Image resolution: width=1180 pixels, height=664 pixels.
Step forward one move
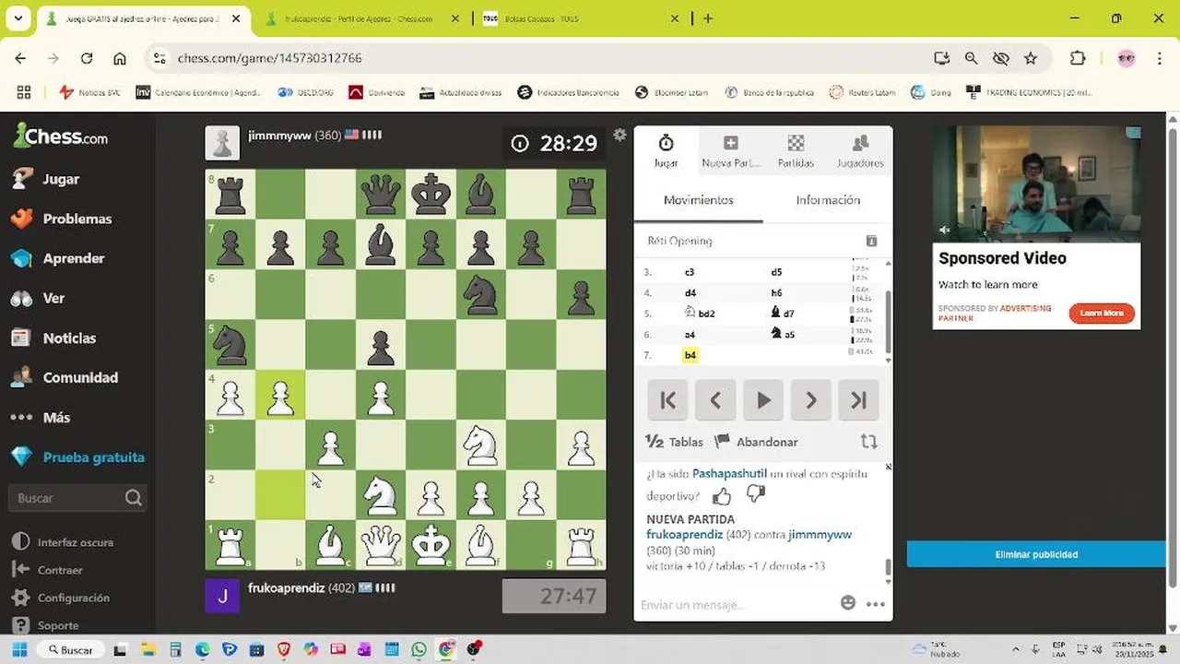811,400
